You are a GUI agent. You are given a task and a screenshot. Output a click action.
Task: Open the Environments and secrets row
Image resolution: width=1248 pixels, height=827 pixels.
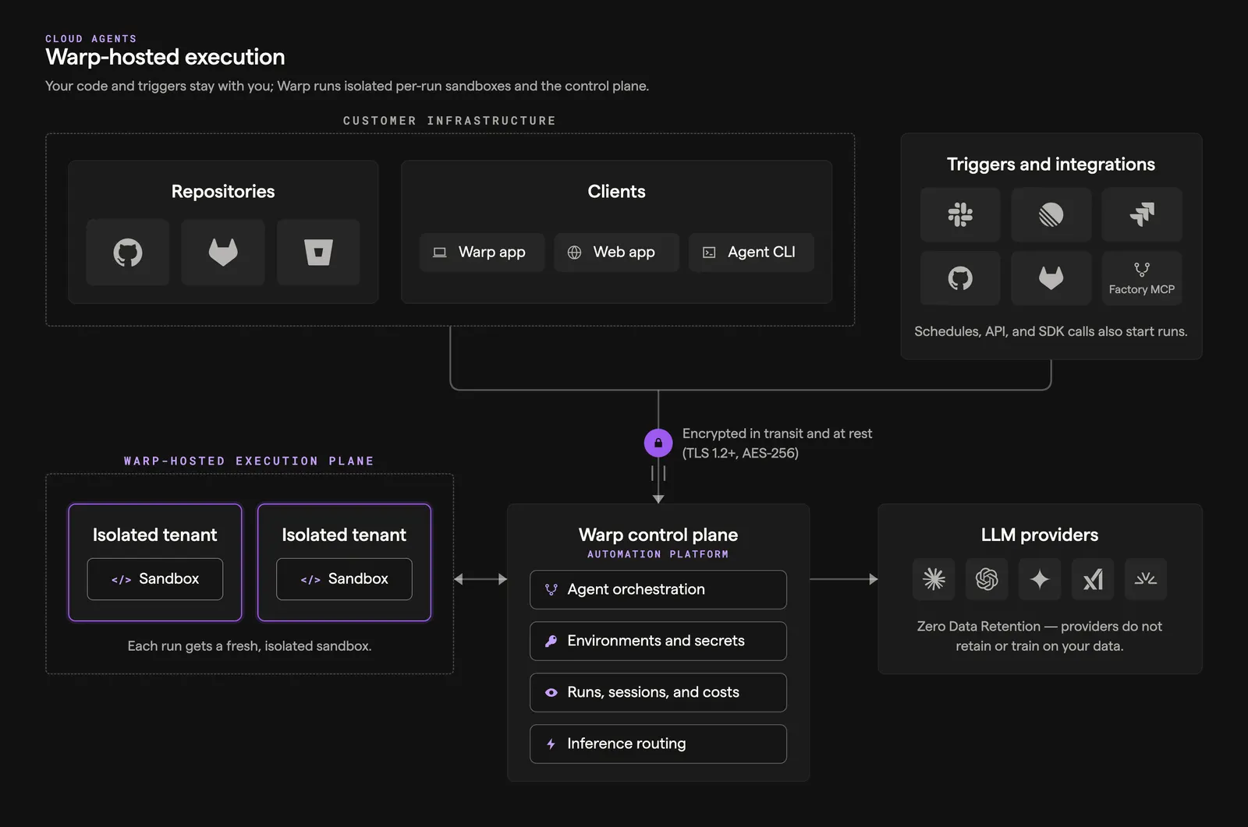coord(658,641)
